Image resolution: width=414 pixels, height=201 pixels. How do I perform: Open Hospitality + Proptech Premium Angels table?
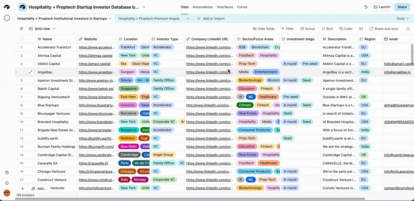click(149, 19)
